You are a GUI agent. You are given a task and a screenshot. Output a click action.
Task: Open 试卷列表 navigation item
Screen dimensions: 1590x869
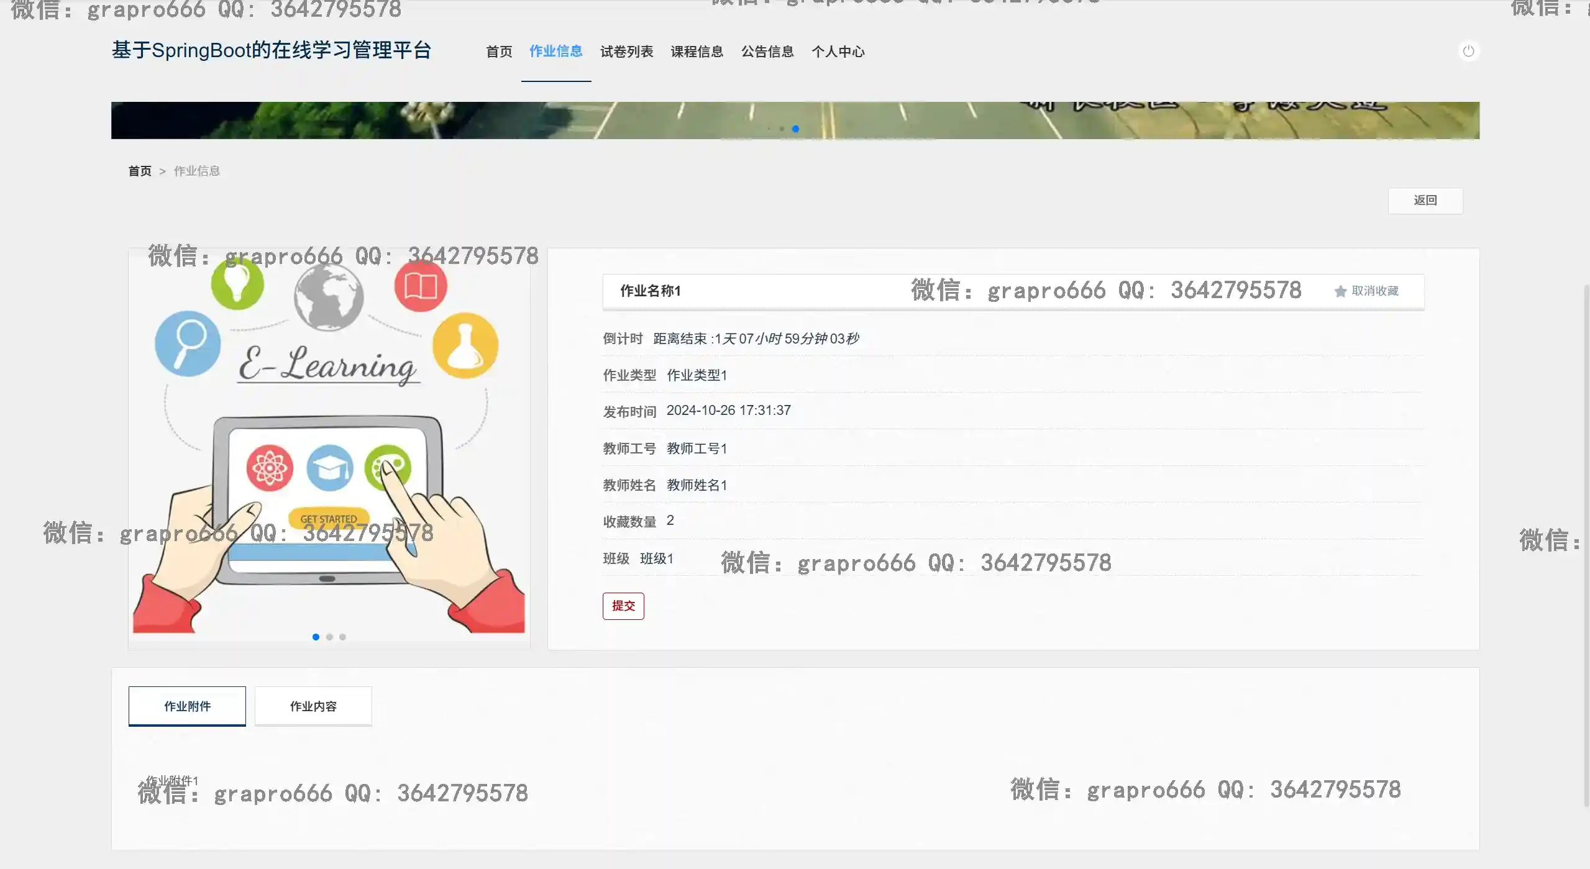pyautogui.click(x=626, y=52)
